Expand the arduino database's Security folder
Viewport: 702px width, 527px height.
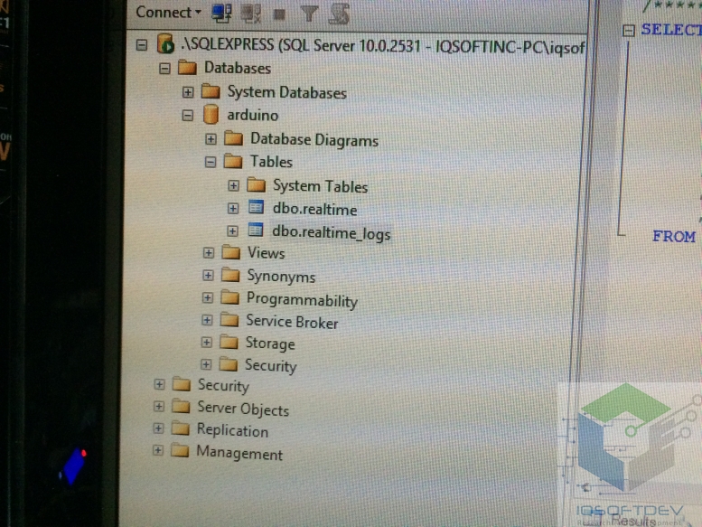click(206, 364)
